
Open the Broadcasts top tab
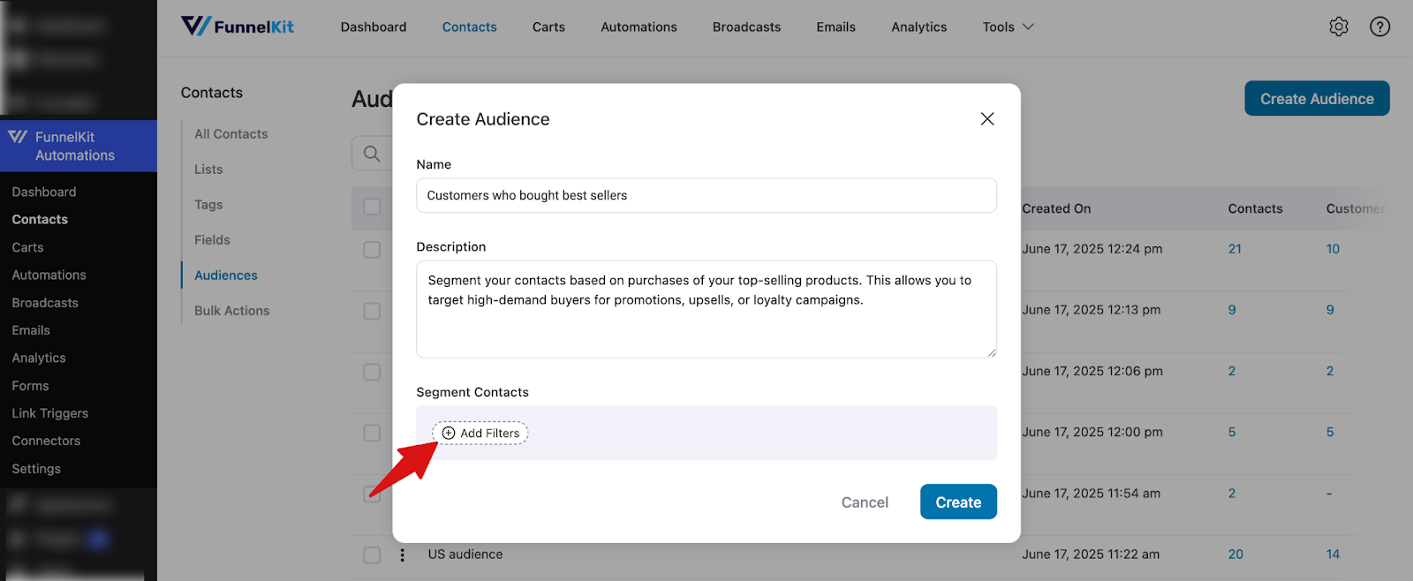(746, 26)
